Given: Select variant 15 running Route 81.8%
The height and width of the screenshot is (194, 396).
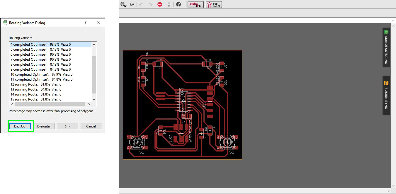Looking at the screenshot, I should pyautogui.click(x=50, y=99).
